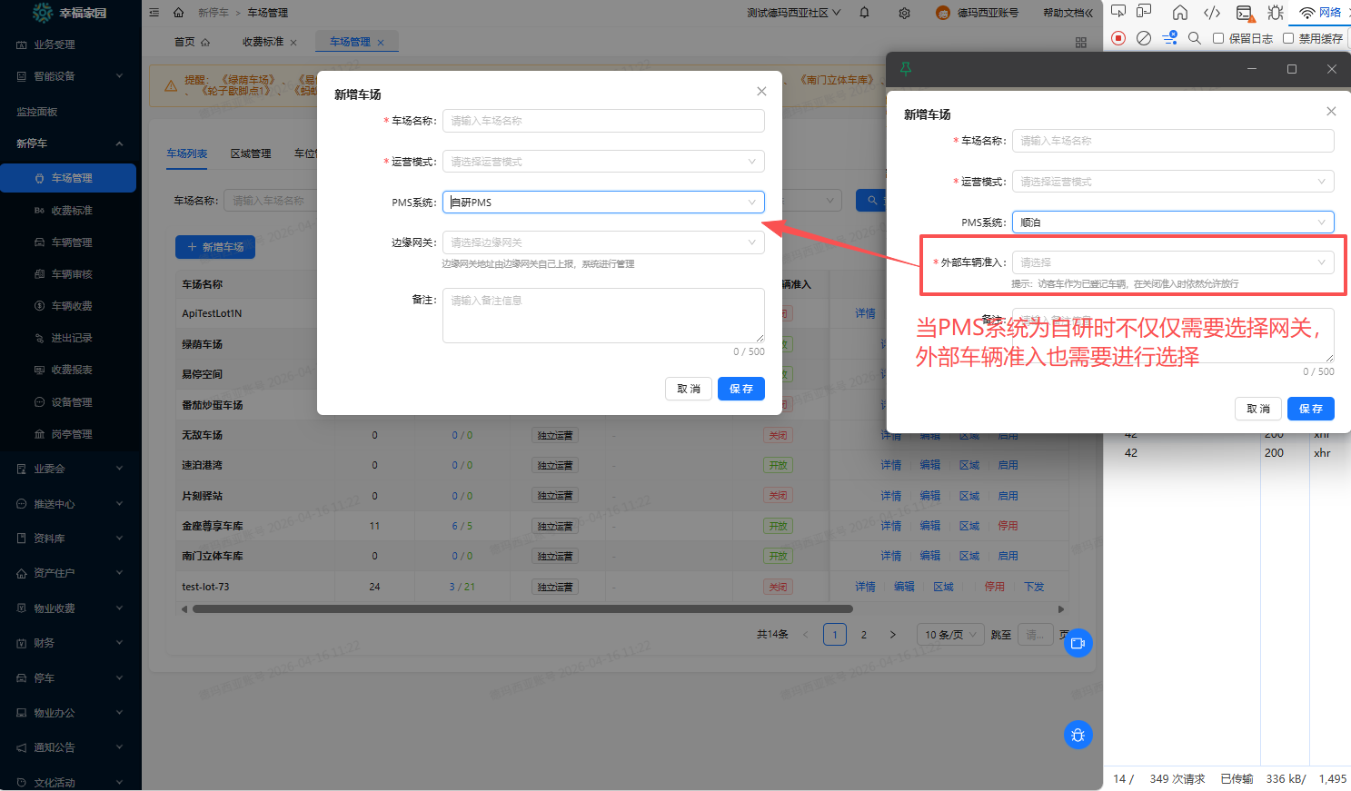Open the DevTools network search magnifier

point(1195,38)
